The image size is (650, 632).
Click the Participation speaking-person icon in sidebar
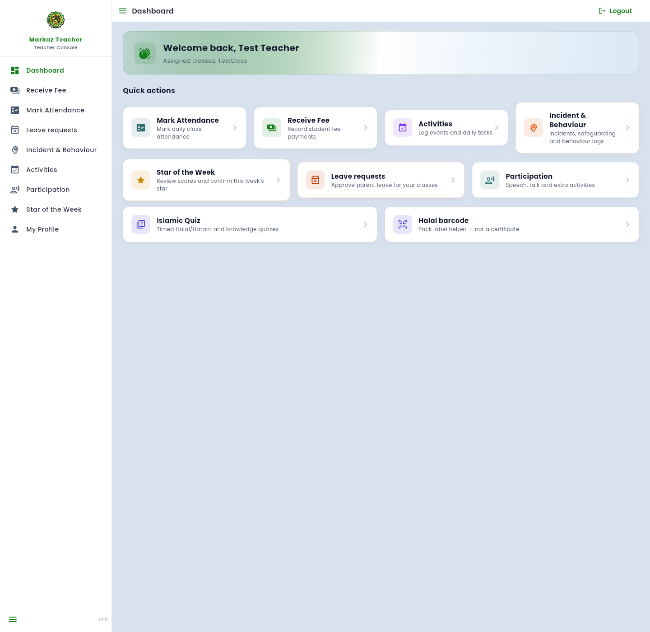coord(15,190)
